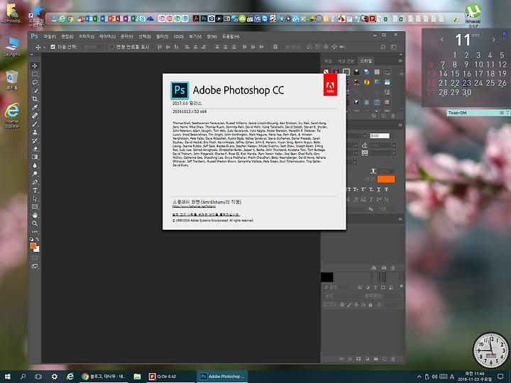
Task: Open the Bold font style dropdown
Action: [x=394, y=135]
